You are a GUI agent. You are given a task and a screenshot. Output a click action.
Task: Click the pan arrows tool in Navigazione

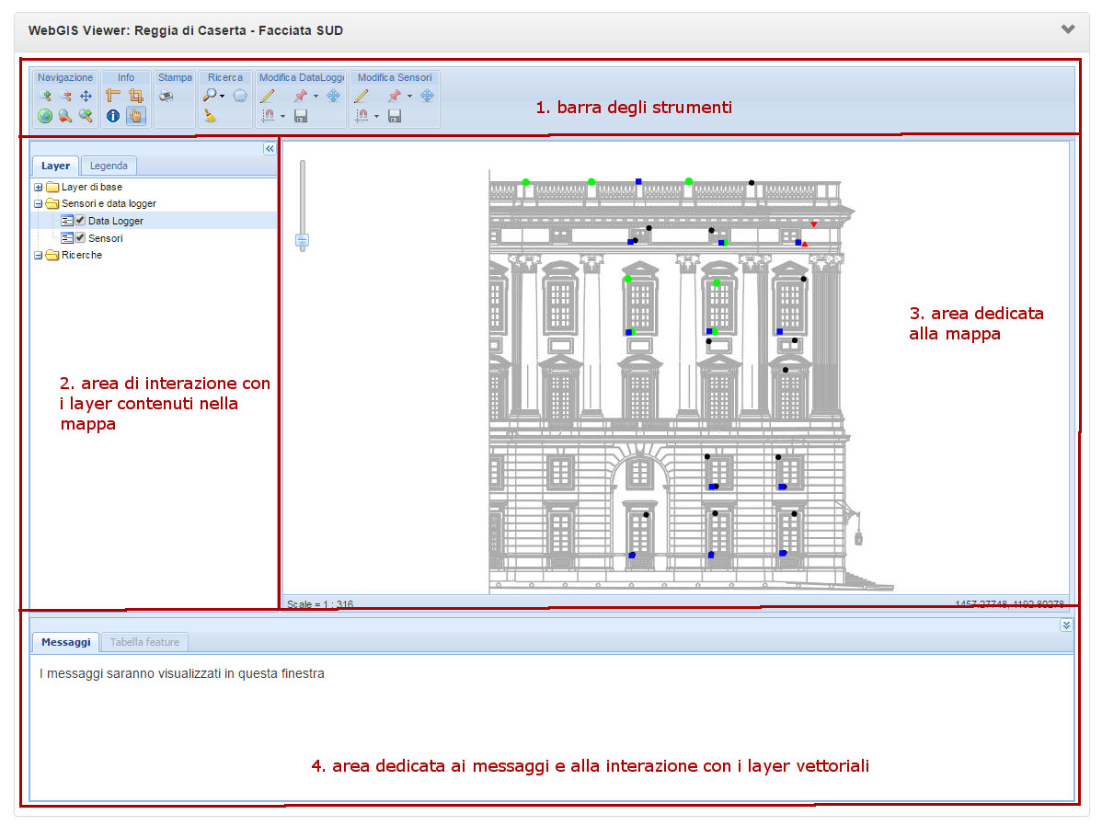tap(86, 96)
